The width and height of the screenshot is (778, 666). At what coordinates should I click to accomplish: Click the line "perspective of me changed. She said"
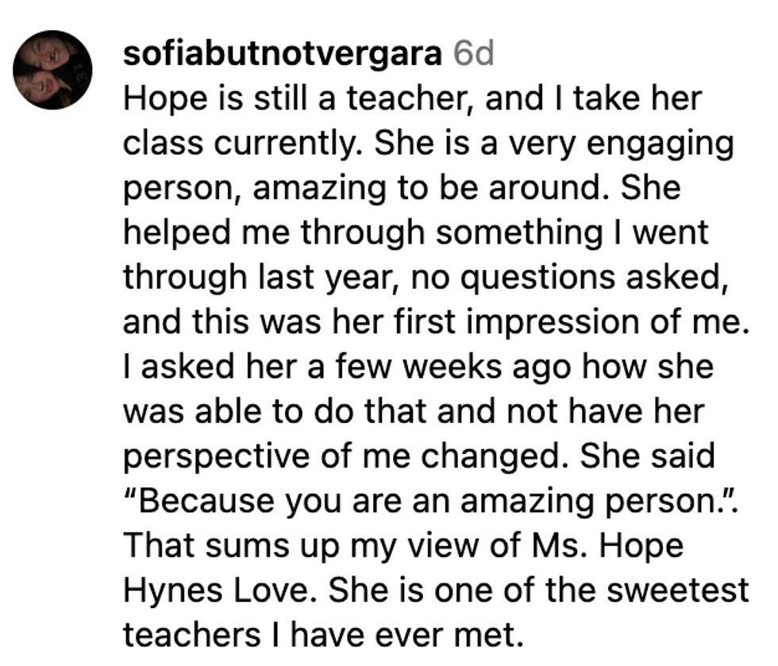(x=419, y=456)
